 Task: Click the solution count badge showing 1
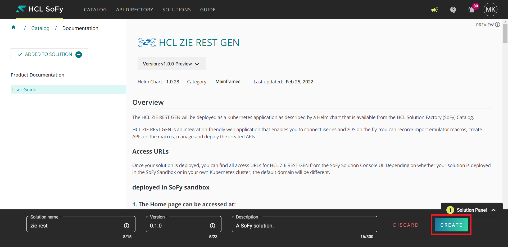(450, 210)
